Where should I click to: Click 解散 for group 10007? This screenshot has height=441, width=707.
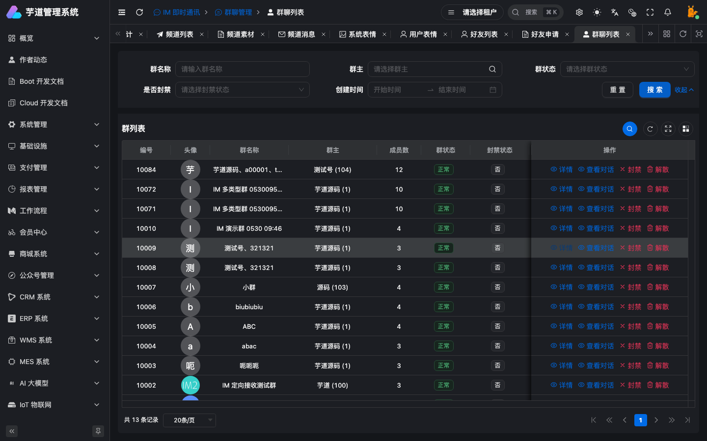658,287
